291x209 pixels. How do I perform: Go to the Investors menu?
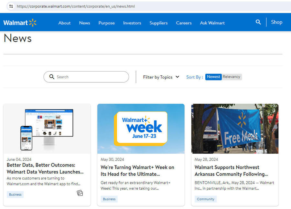[x=132, y=23]
